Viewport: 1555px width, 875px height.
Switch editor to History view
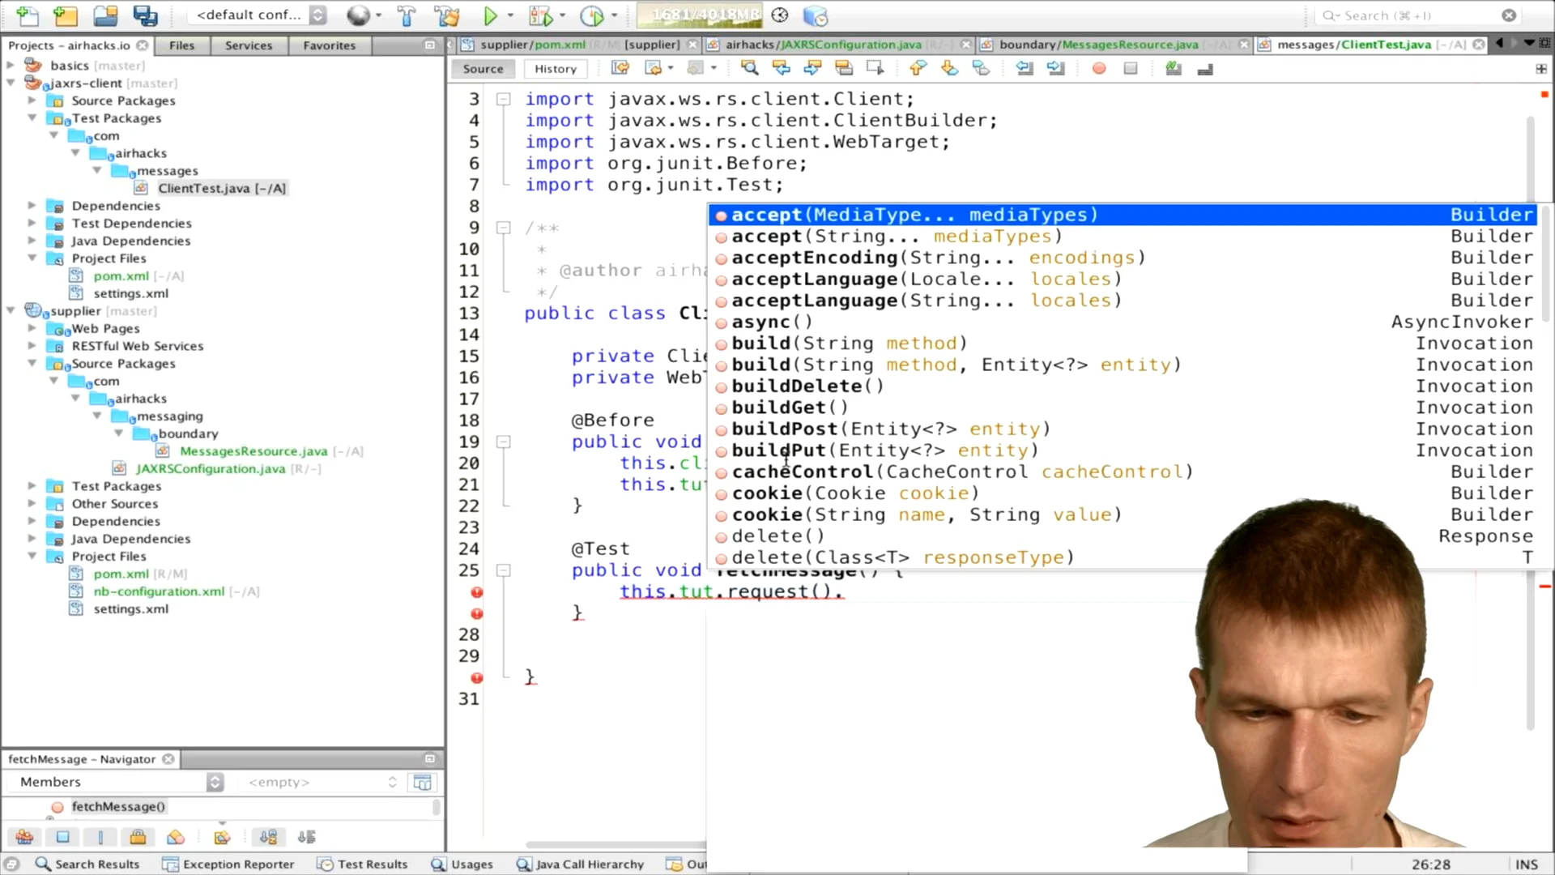556,69
